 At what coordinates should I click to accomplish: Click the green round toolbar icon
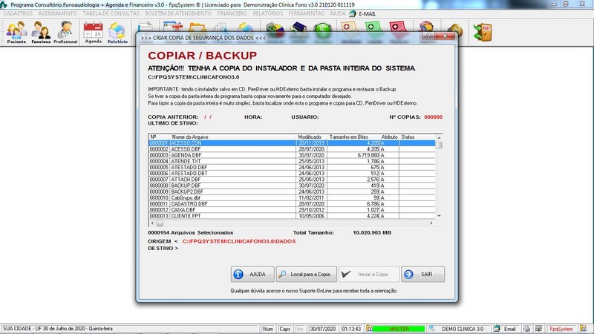322,29
